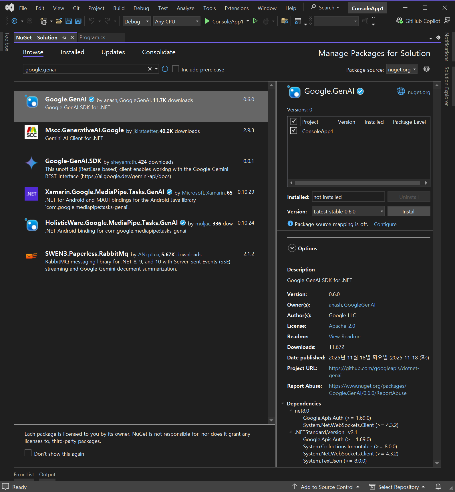The width and height of the screenshot is (455, 492).
Task: Switch to the Installed tab
Action: pyautogui.click(x=72, y=52)
